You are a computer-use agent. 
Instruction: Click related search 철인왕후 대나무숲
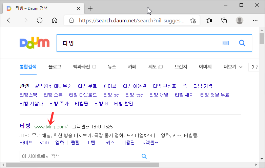(x=53, y=86)
